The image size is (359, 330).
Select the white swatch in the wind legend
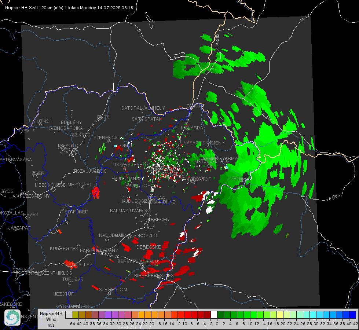point(214,315)
